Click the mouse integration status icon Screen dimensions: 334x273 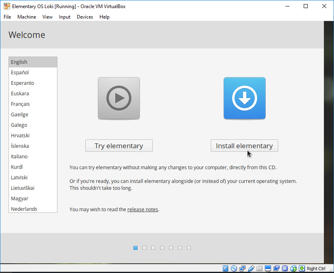[293, 268]
